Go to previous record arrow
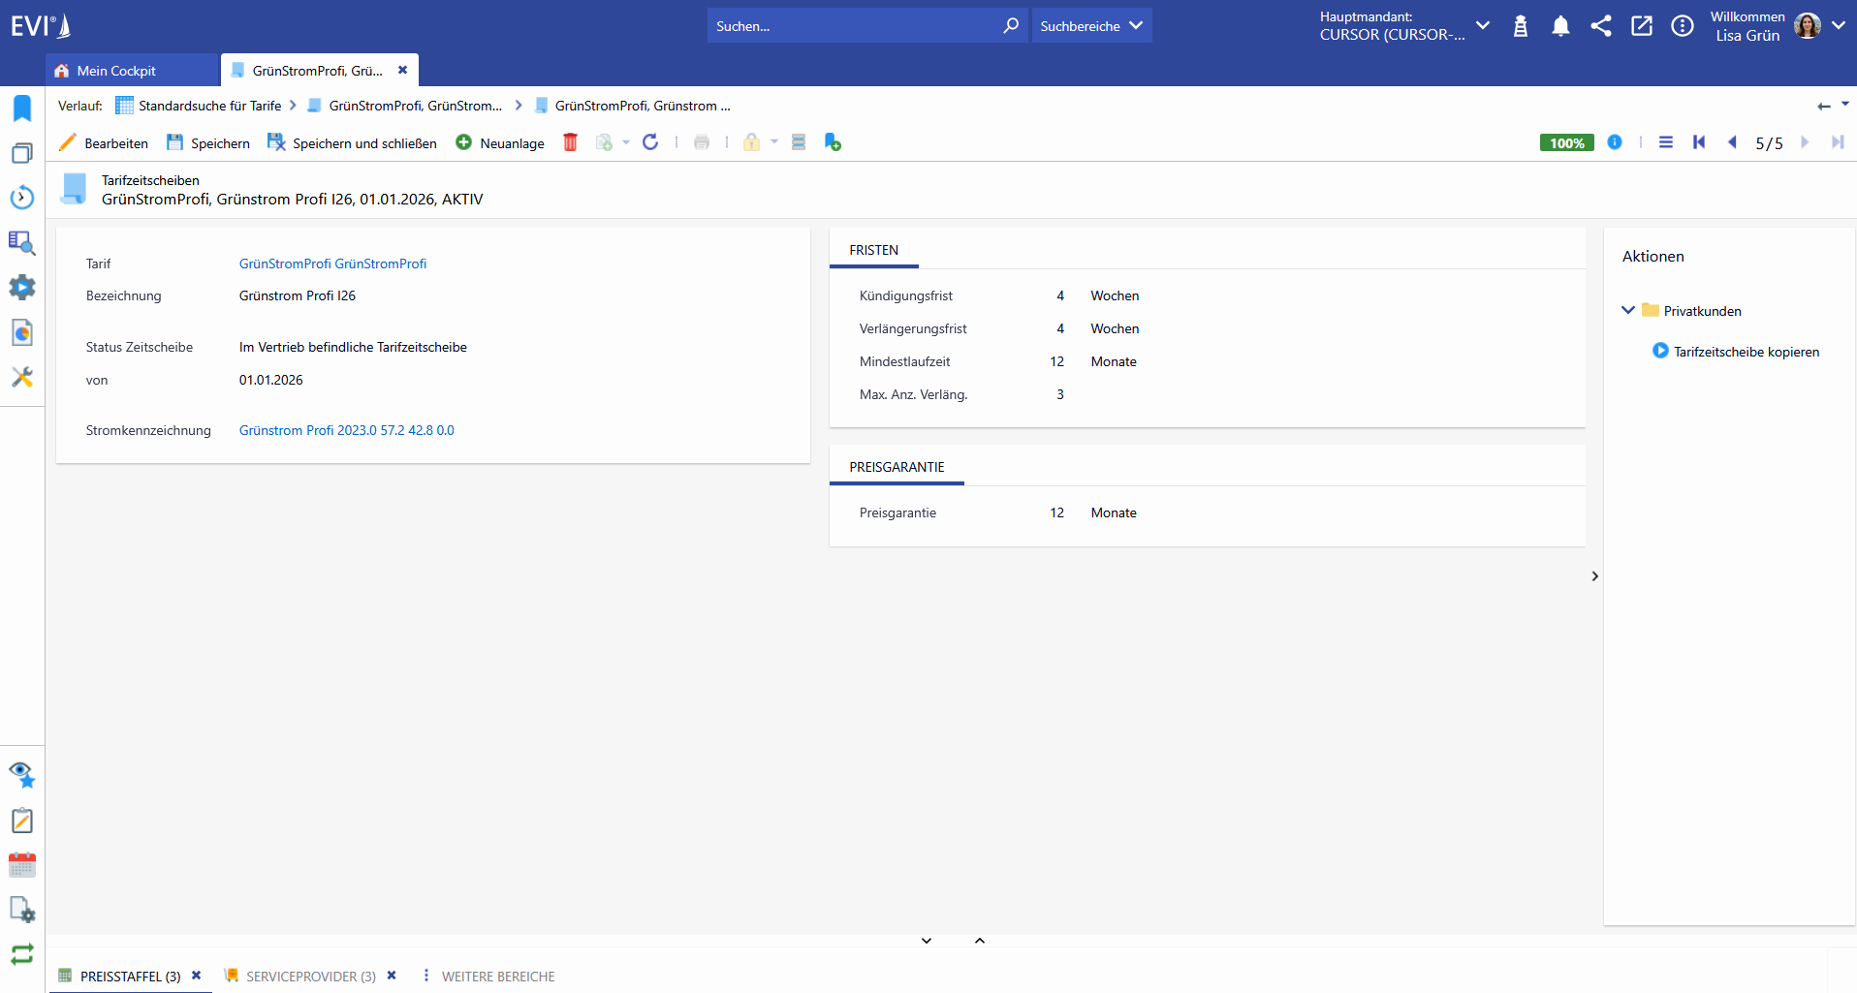The width and height of the screenshot is (1857, 993). (x=1732, y=142)
